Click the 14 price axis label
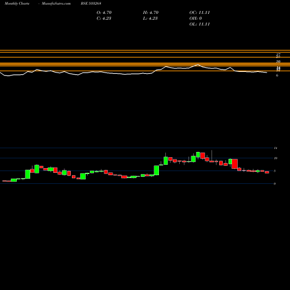290x290 pixels. click(x=275, y=148)
